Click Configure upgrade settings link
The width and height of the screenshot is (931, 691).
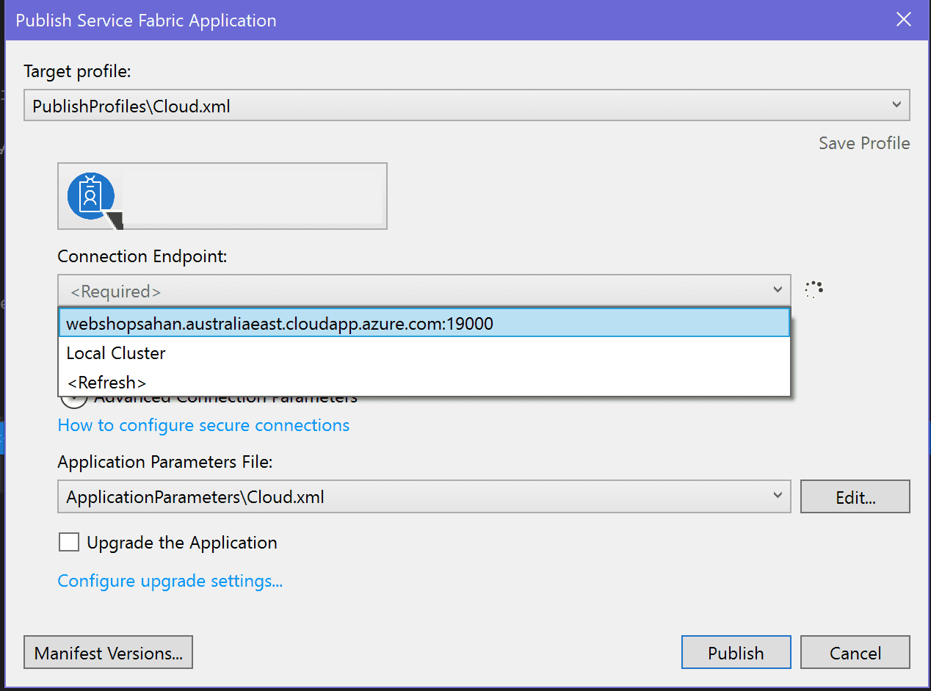(x=170, y=580)
